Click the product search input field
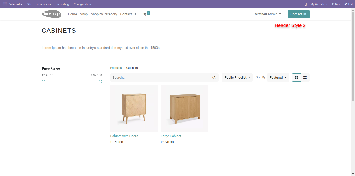 [x=160, y=77]
